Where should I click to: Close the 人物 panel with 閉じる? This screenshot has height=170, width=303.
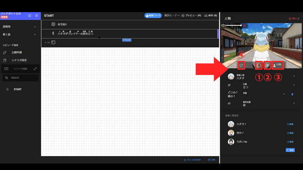[294, 19]
